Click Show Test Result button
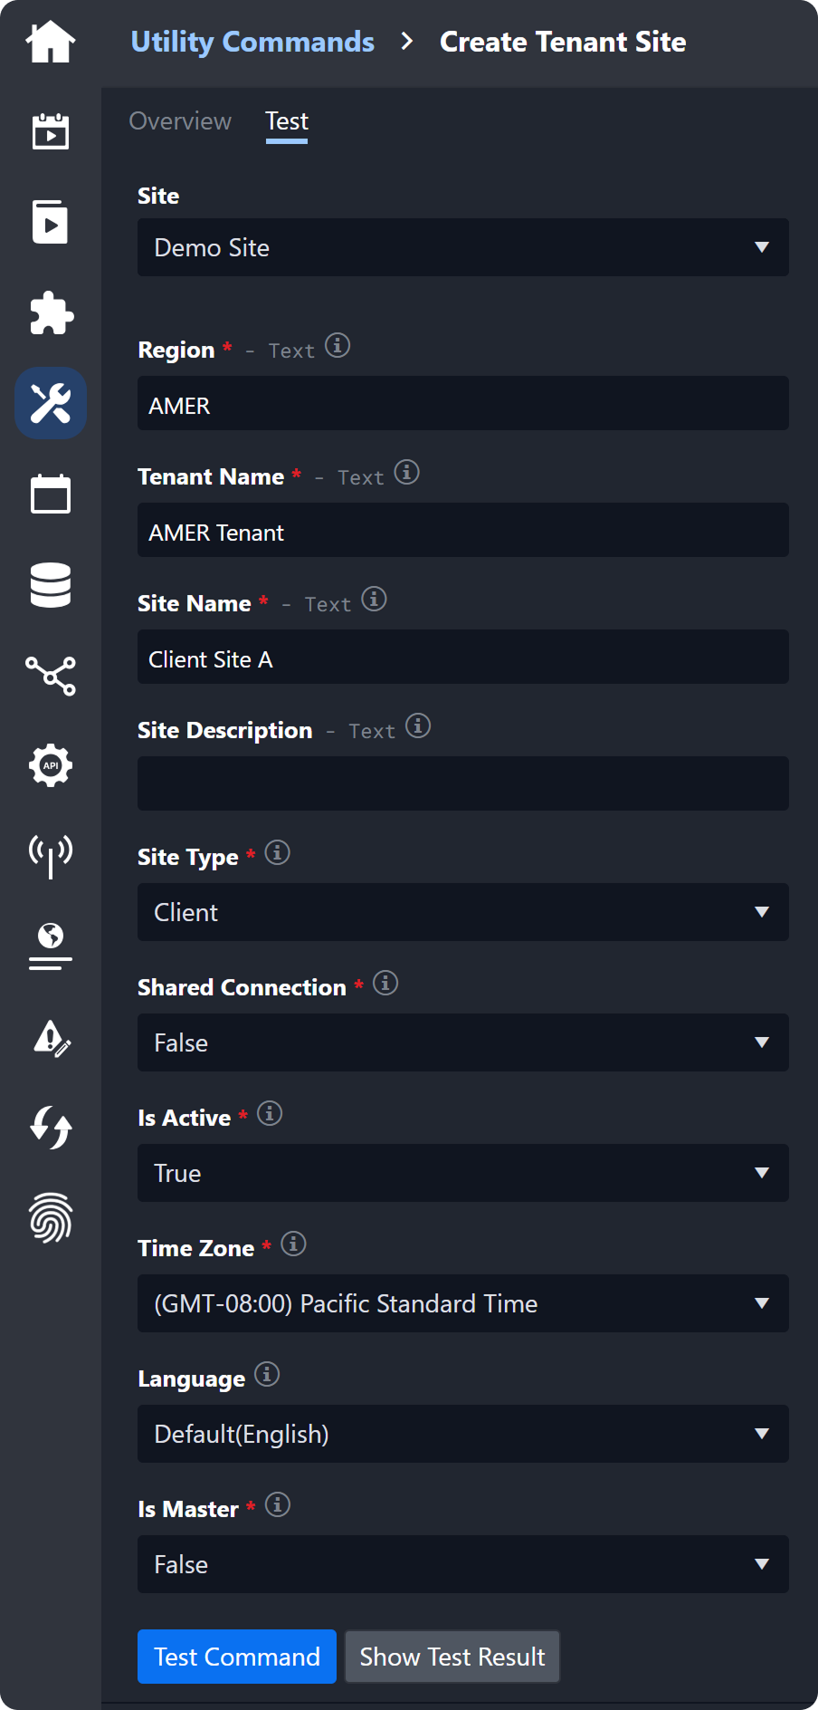The image size is (818, 1710). tap(452, 1657)
